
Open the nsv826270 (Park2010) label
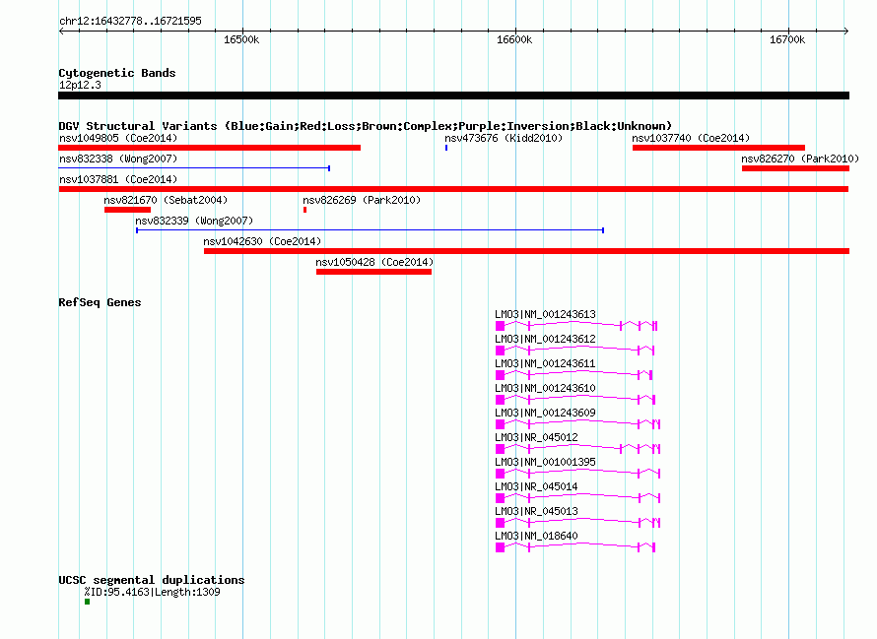(800, 159)
